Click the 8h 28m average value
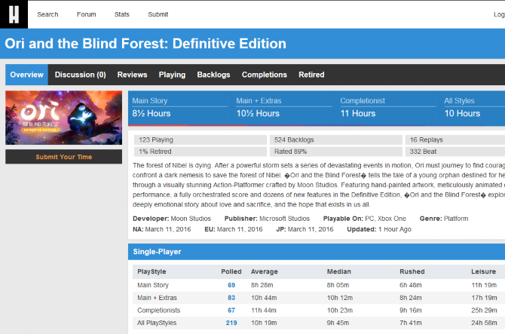 (262, 285)
